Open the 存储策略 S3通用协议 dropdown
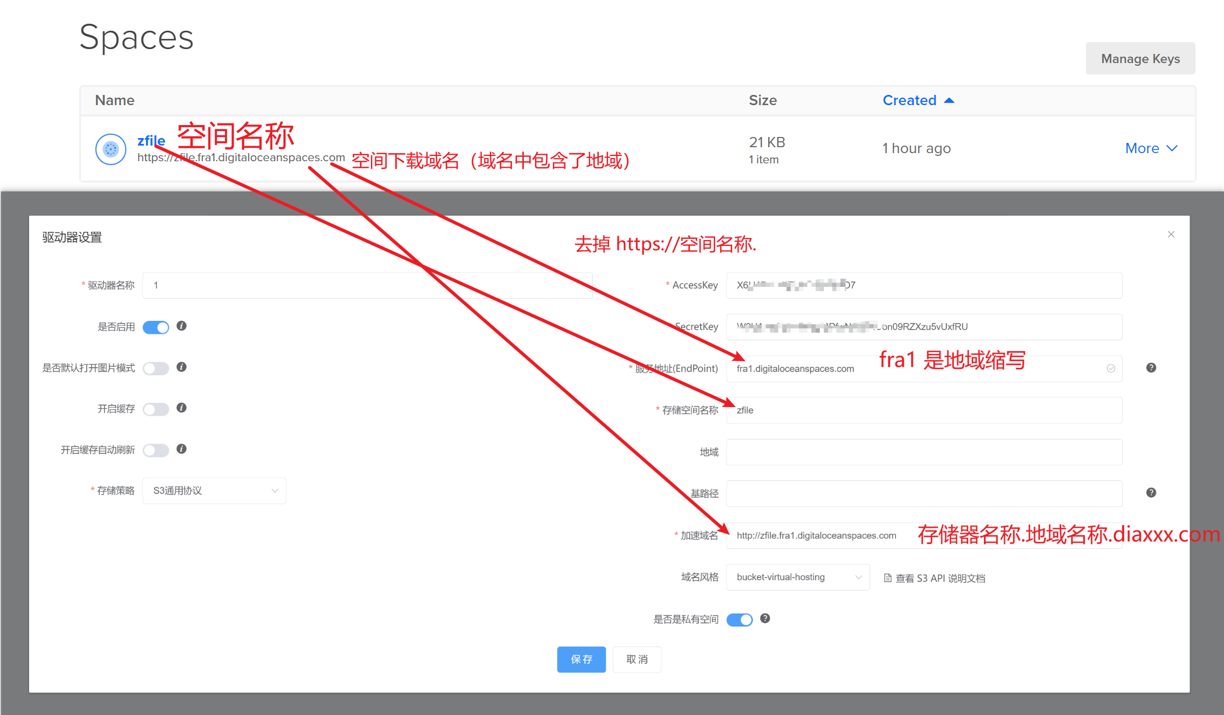Viewport: 1224px width, 715px height. click(214, 491)
